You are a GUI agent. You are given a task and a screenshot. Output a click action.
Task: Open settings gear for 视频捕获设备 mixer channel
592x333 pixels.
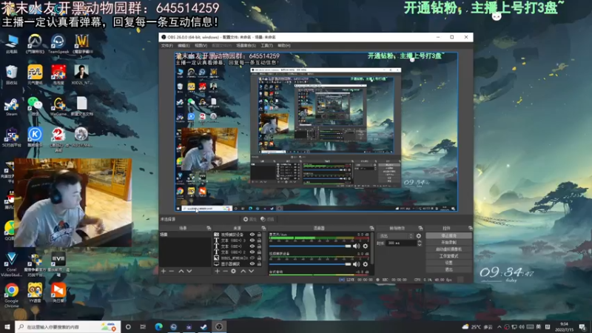pos(365,264)
